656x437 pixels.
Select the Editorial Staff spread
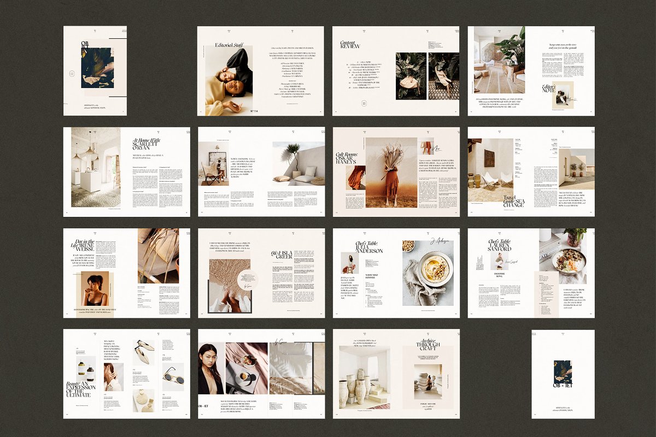tap(260, 71)
